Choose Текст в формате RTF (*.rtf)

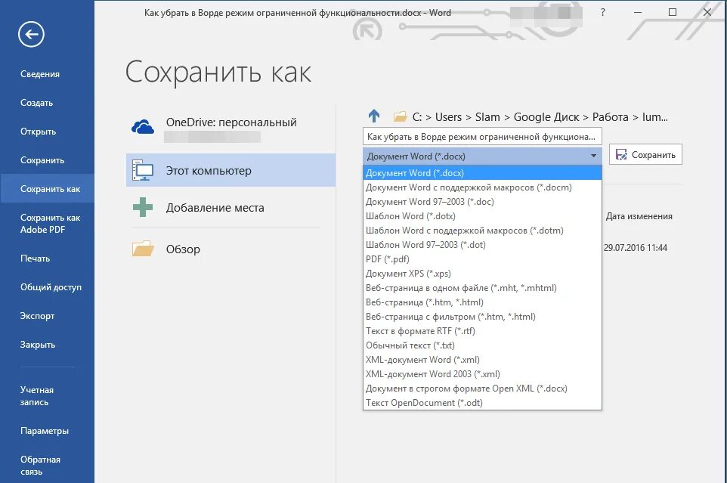tap(482, 331)
